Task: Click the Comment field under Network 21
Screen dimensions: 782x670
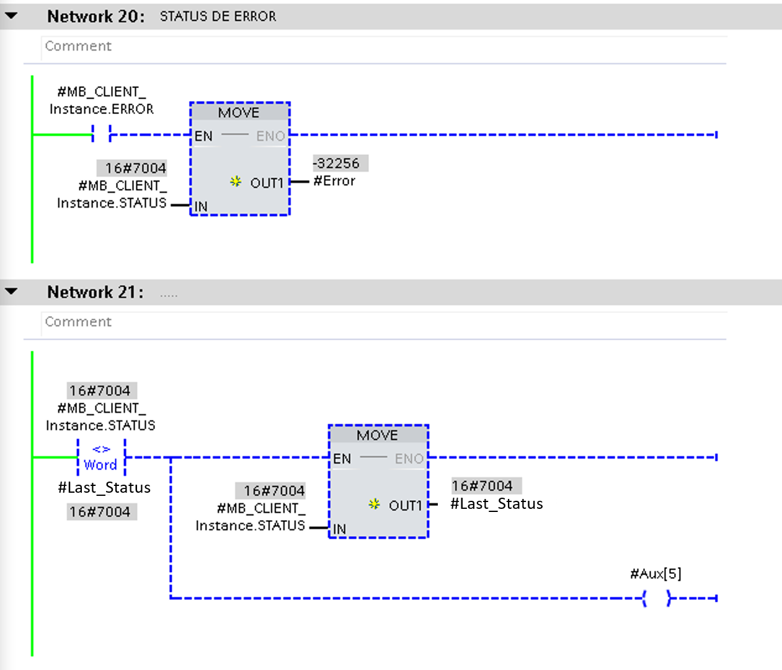Action: tap(78, 322)
